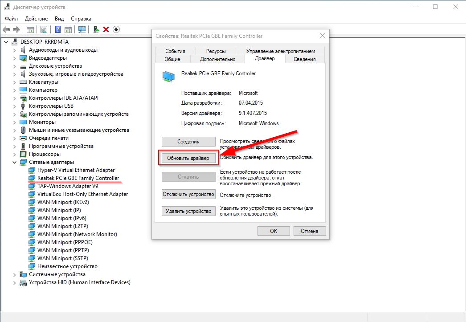Close the Realtek properties dialog
Viewport: 466px width, 322px height.
tap(323, 36)
